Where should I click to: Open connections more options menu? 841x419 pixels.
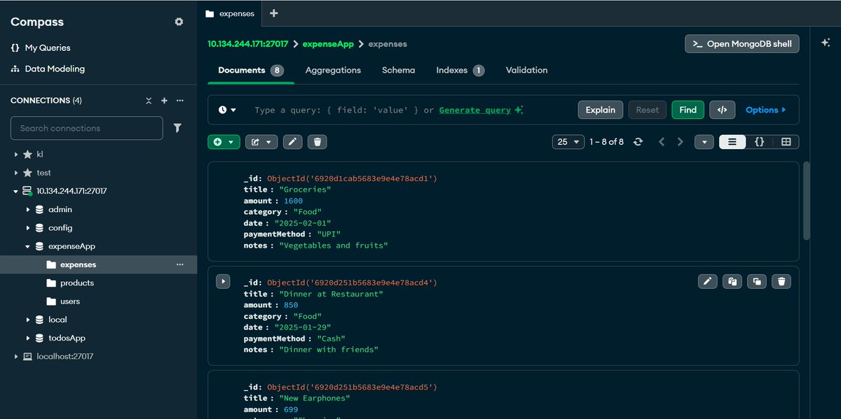pyautogui.click(x=179, y=101)
